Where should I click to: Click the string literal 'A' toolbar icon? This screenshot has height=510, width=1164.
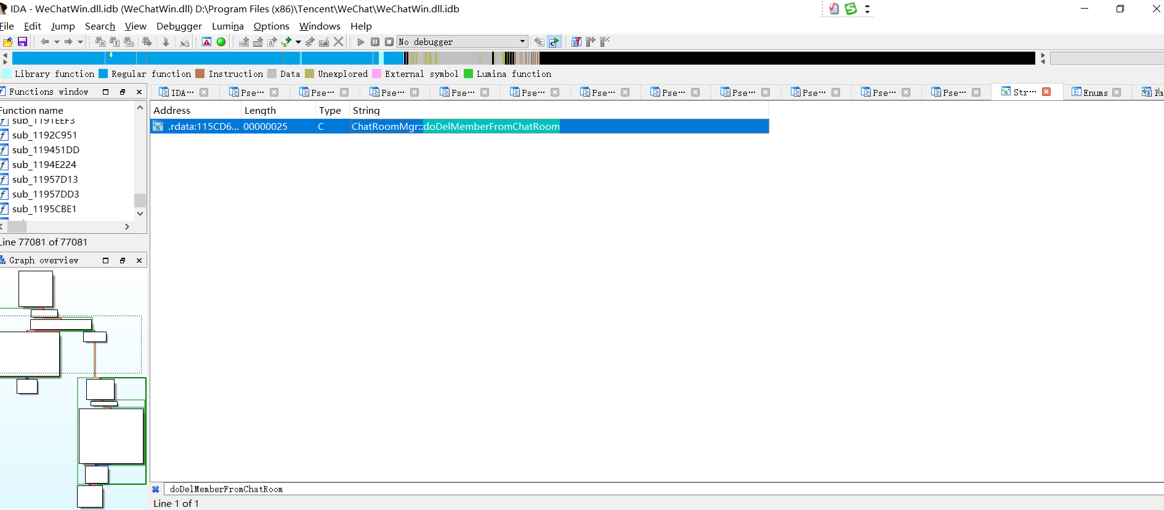click(x=272, y=42)
